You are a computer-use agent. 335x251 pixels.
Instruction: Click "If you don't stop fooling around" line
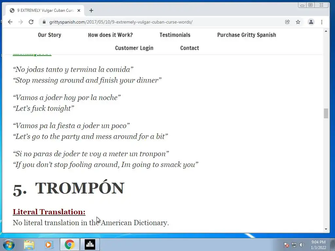click(106, 165)
